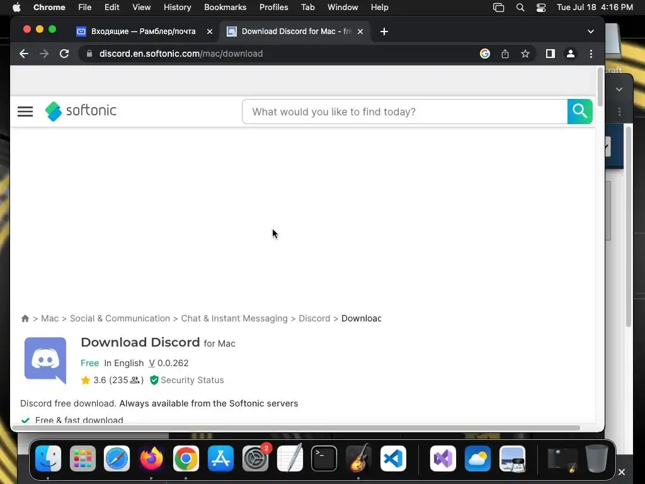Open Terminal from Dock
Viewport: 645px width, 484px height.
pyautogui.click(x=324, y=458)
